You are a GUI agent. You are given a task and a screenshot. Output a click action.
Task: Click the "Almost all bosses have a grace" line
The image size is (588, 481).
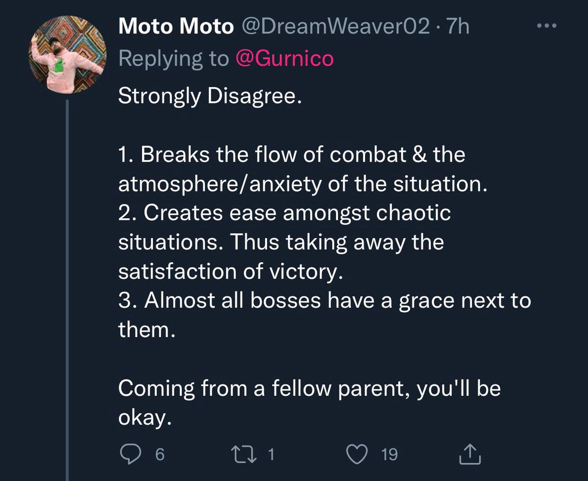(x=324, y=300)
